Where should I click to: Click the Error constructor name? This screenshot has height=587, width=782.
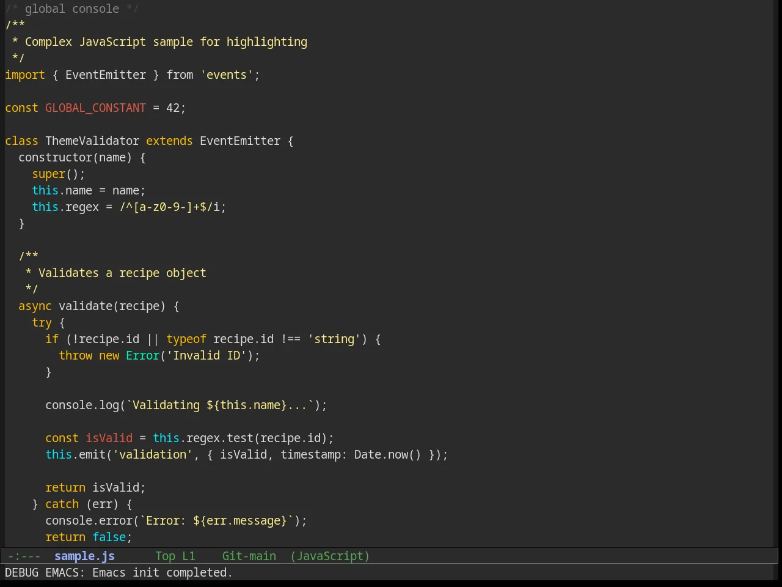tap(142, 355)
